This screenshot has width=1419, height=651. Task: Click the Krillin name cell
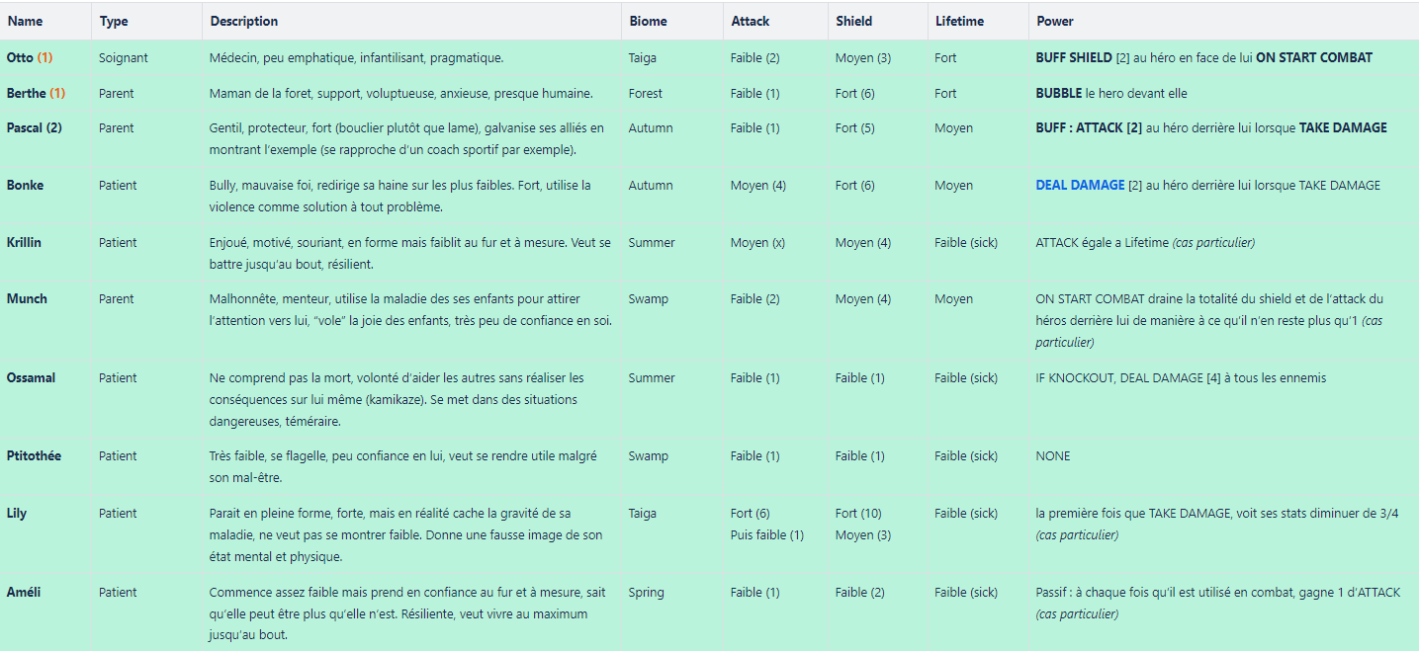coord(24,242)
